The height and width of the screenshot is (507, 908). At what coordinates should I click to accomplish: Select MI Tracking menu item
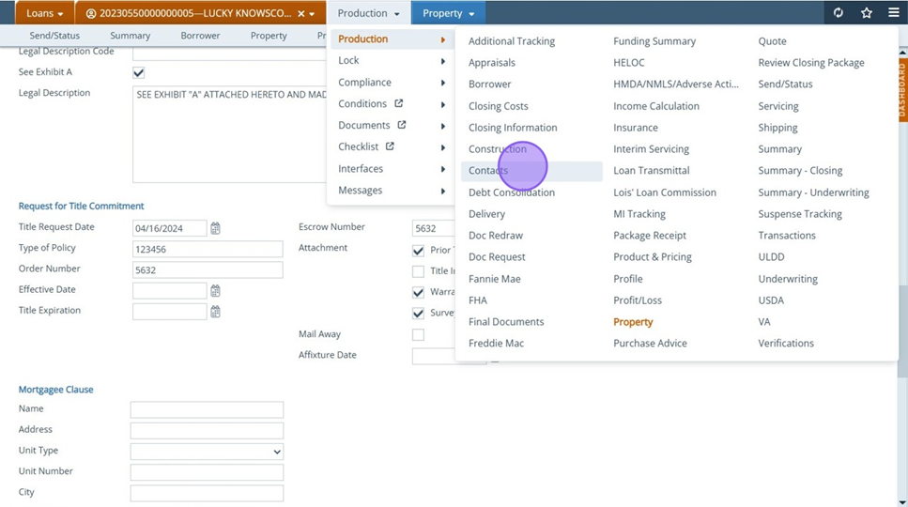[x=639, y=214]
